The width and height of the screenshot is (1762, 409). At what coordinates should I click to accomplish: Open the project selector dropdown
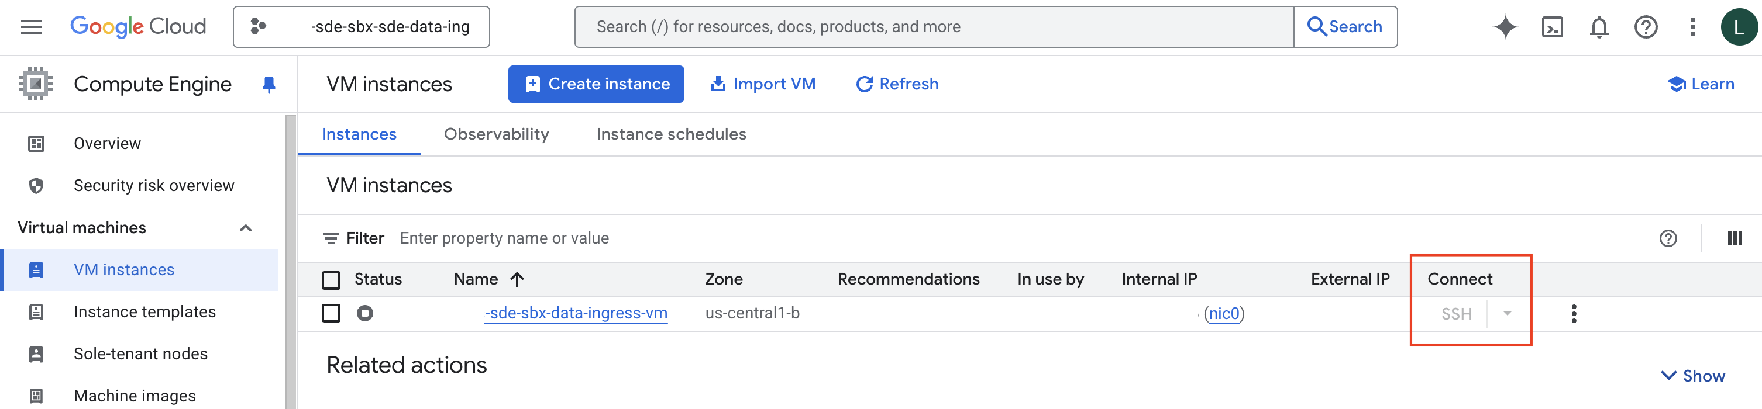click(361, 27)
